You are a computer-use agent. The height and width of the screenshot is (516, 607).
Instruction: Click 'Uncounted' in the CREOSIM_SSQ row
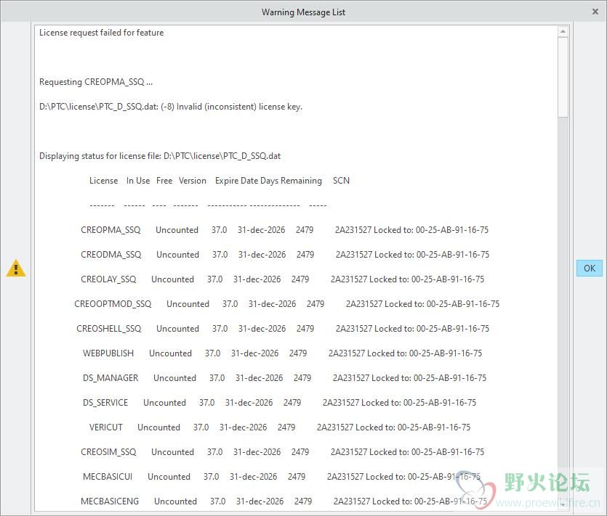pyautogui.click(x=173, y=452)
